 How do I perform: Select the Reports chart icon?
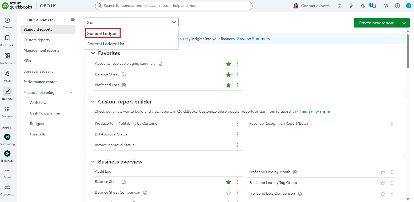click(7, 91)
